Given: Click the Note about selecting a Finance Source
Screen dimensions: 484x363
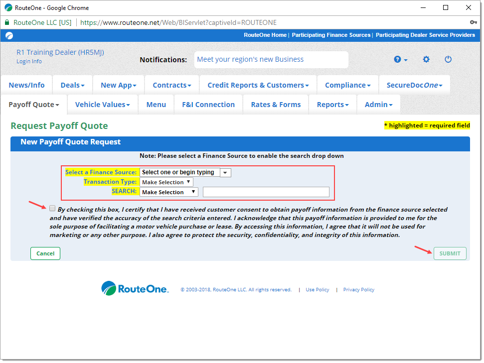Looking at the screenshot, I should [x=241, y=156].
